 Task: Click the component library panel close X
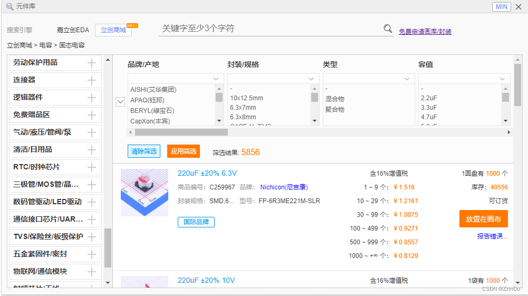pos(519,7)
